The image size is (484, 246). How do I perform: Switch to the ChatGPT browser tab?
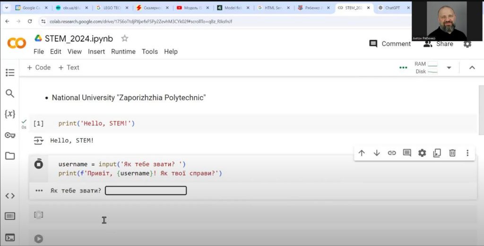[391, 8]
